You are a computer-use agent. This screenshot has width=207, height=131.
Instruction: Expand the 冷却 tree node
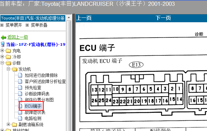[x=2, y=56]
